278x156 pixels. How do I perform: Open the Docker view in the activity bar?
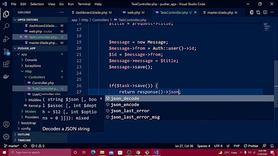[x=6, y=77]
